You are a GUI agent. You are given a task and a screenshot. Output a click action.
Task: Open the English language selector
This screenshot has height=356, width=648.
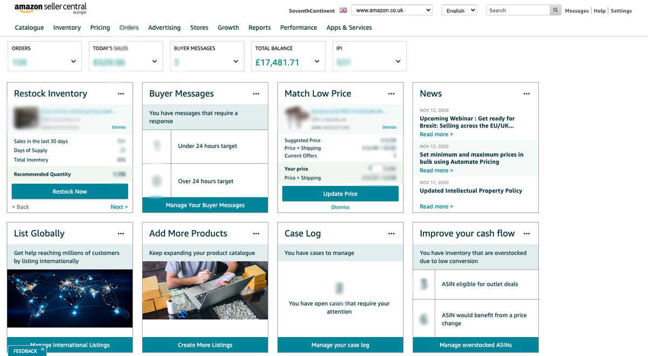(x=459, y=10)
